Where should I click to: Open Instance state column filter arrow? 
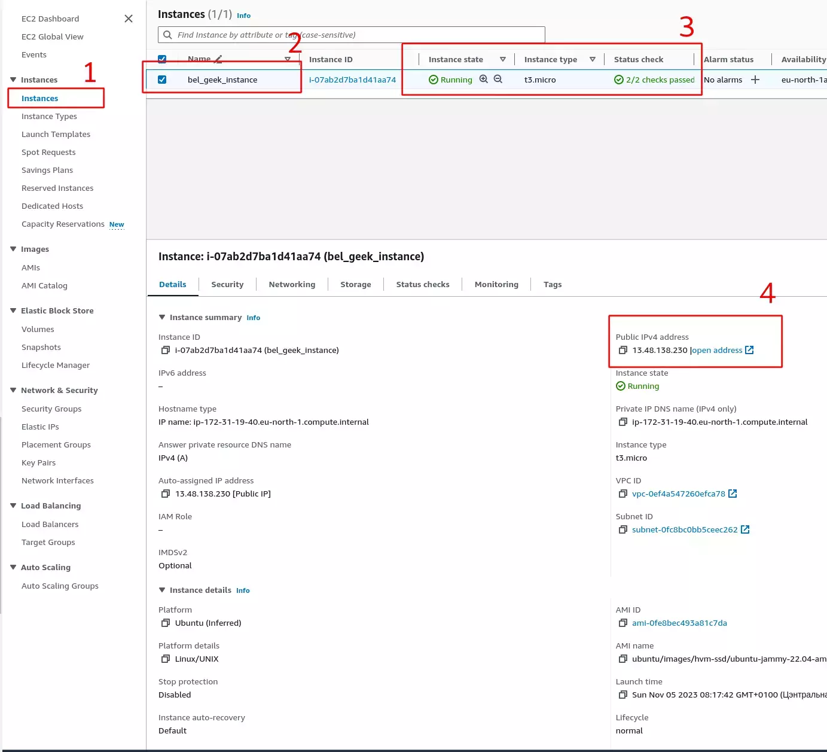[503, 59]
